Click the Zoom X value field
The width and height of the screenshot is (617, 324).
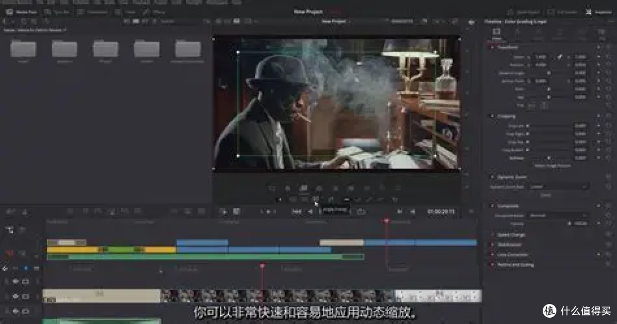[541, 57]
